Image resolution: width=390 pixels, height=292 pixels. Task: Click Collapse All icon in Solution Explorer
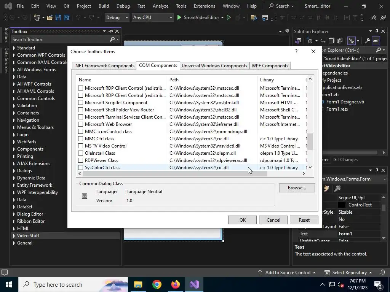pyautogui.click(x=331, y=41)
